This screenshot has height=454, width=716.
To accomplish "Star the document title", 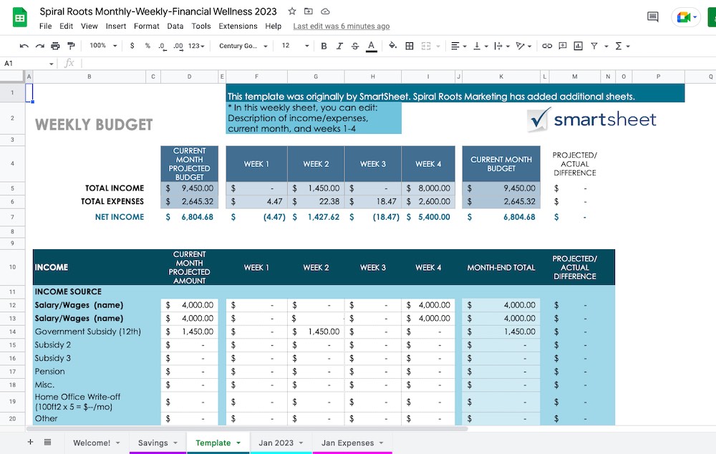I will [292, 11].
